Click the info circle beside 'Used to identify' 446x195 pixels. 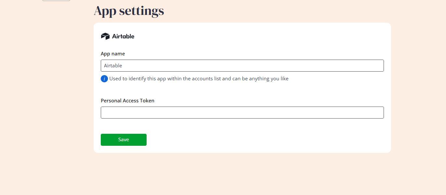coord(104,79)
